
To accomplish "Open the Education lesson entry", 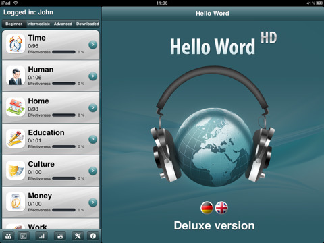I will click(x=51, y=139).
